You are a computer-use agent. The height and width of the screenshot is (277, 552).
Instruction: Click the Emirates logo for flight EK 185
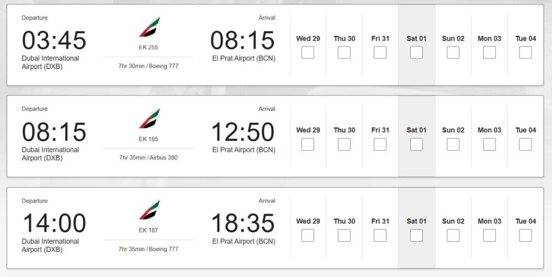(149, 118)
